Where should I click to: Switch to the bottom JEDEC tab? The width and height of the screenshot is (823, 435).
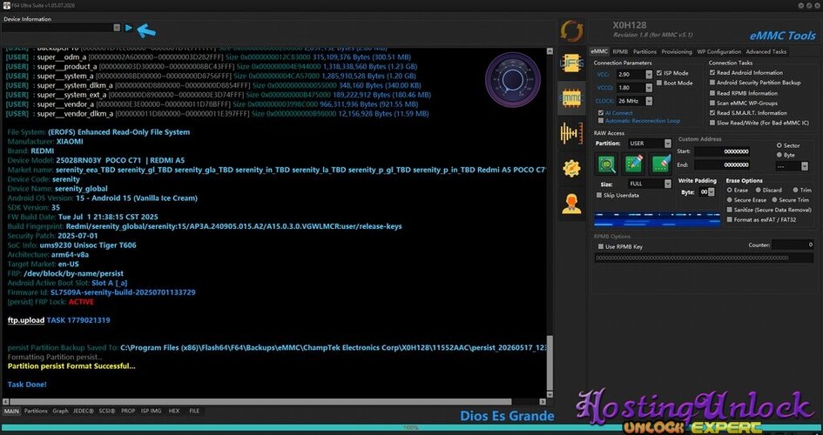(84, 411)
